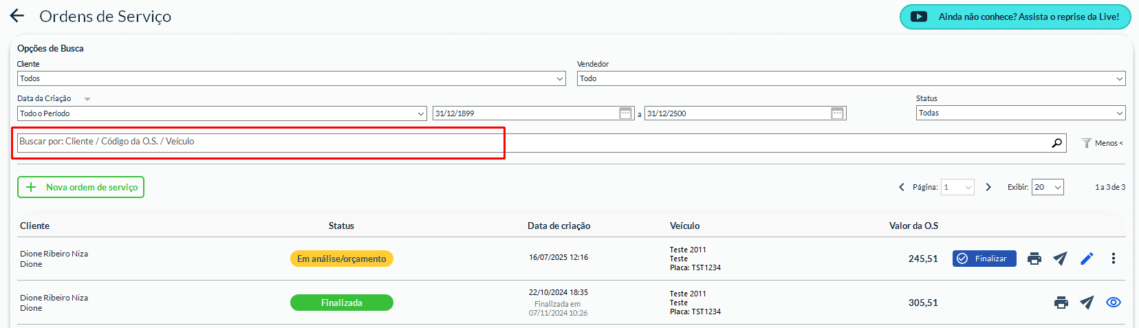Image resolution: width=1139 pixels, height=328 pixels.
Task: Open the end date calendar picker
Action: [x=837, y=113]
